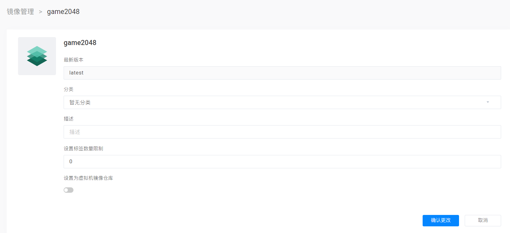This screenshot has height=233, width=510.
Task: Click the 描述 field label
Action: coord(68,119)
